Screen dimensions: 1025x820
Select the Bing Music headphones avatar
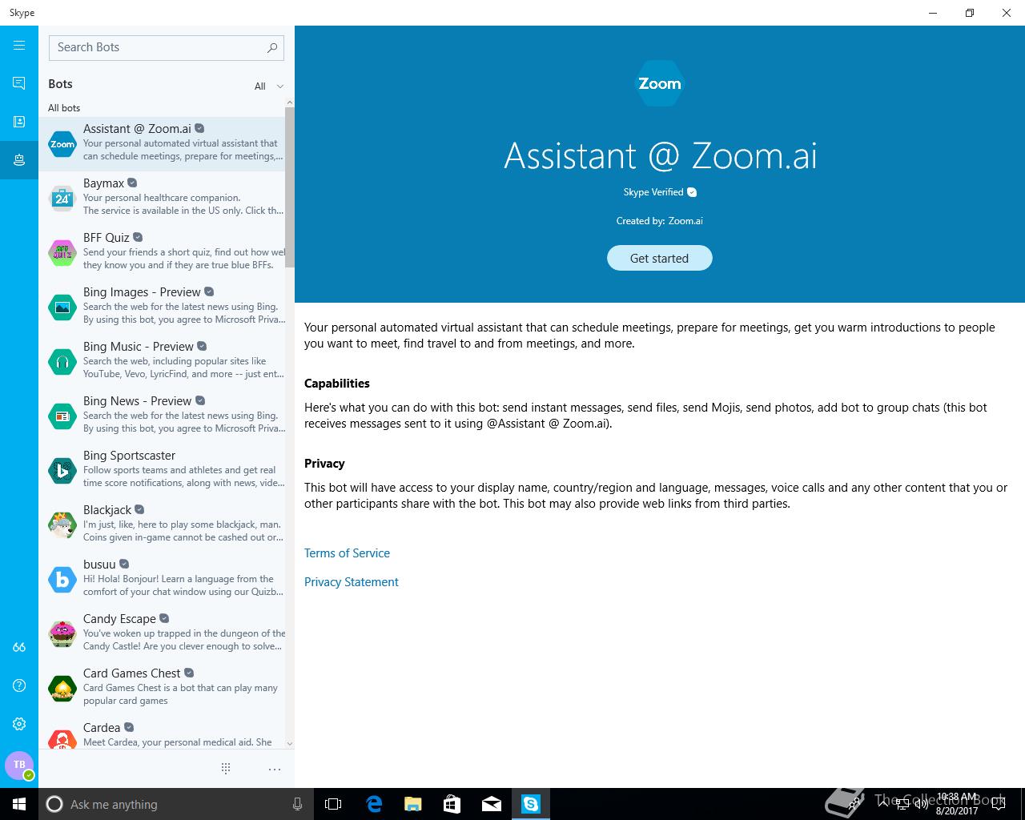62,362
